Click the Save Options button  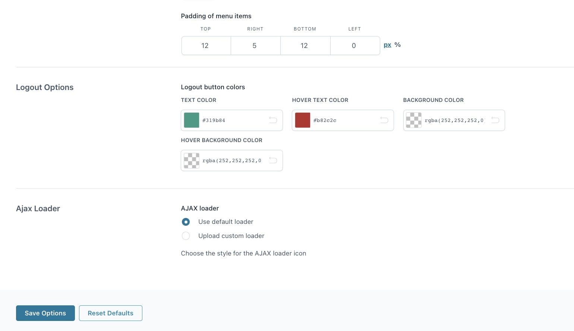pos(45,313)
